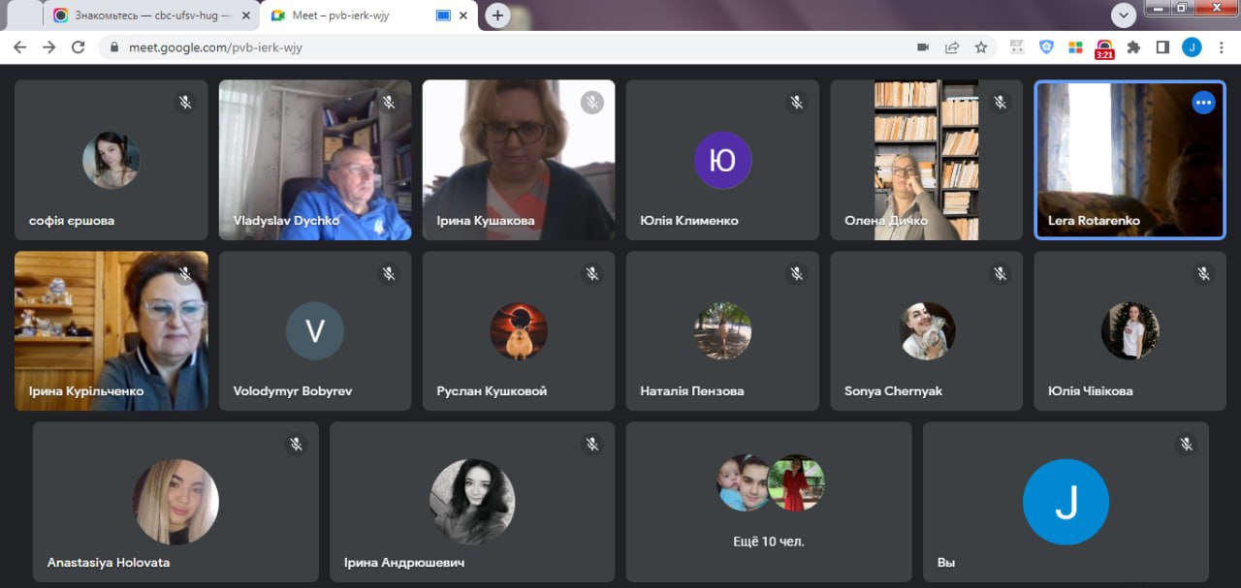Click muted mic icon on Олена Дичко tile
The image size is (1241, 588).
(1001, 103)
